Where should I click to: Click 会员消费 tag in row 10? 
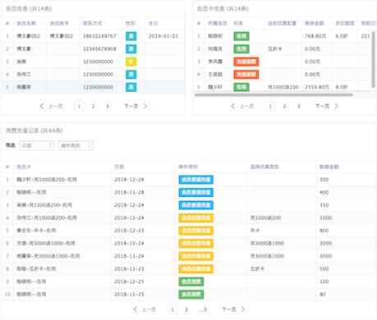click(x=191, y=295)
